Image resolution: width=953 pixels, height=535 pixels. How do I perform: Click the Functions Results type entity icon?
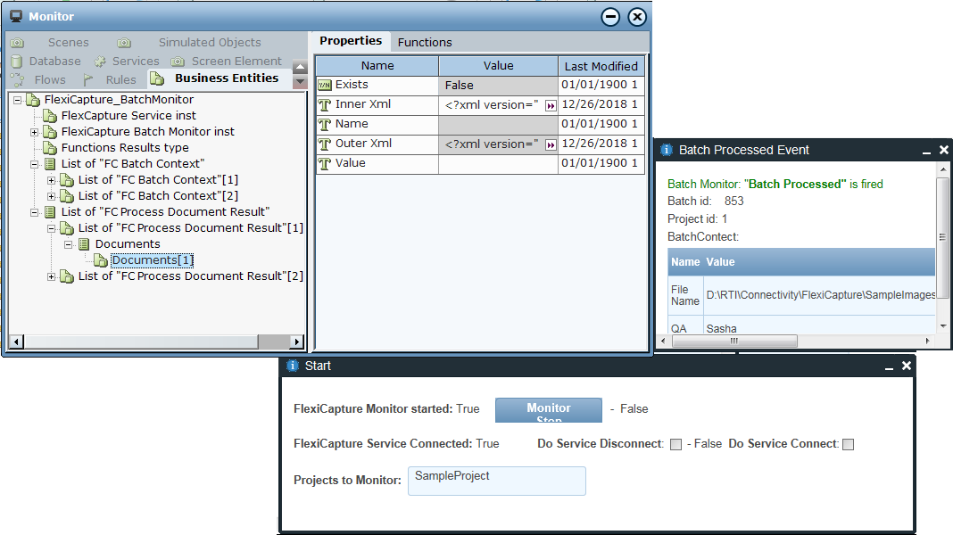tap(51, 148)
